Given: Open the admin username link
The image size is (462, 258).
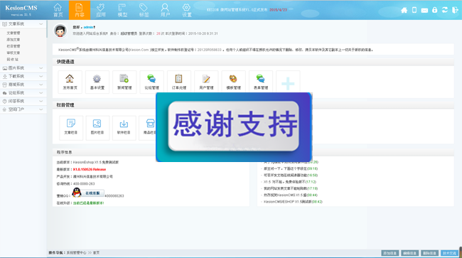Looking at the screenshot, I should (88, 27).
